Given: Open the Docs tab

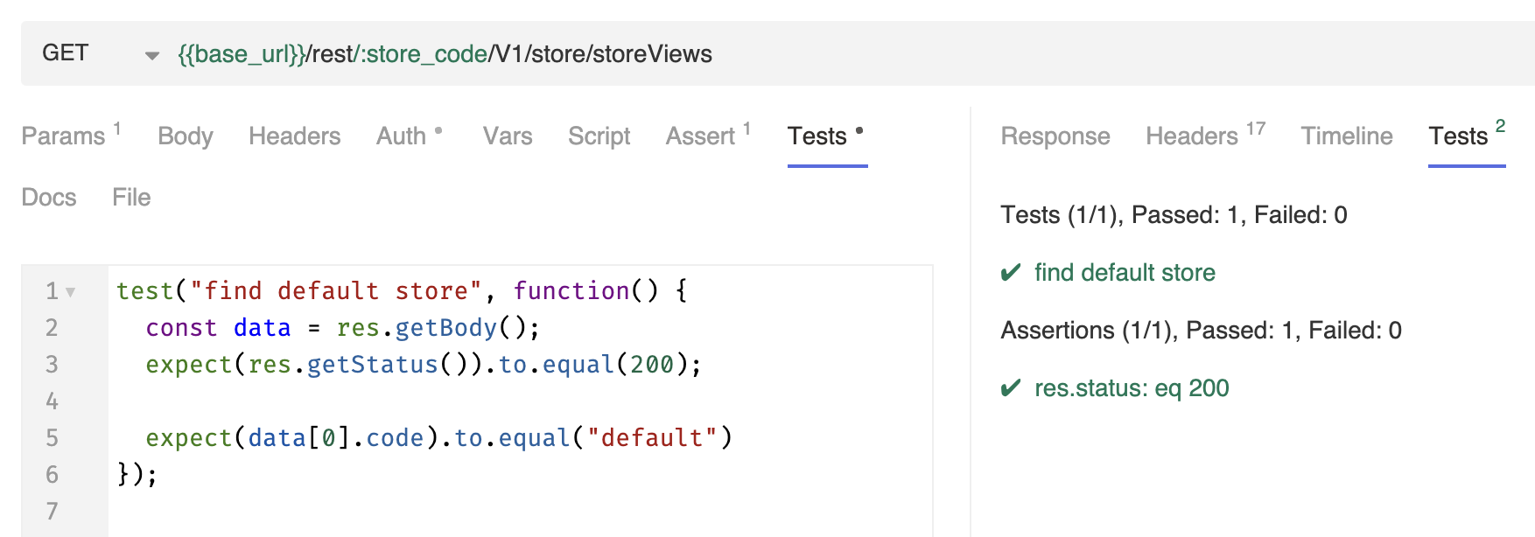Looking at the screenshot, I should [49, 197].
